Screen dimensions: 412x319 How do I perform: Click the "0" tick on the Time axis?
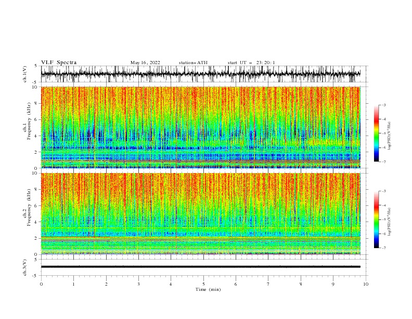[x=41, y=284]
